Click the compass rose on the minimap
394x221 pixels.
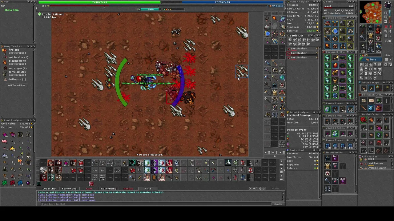(388, 5)
